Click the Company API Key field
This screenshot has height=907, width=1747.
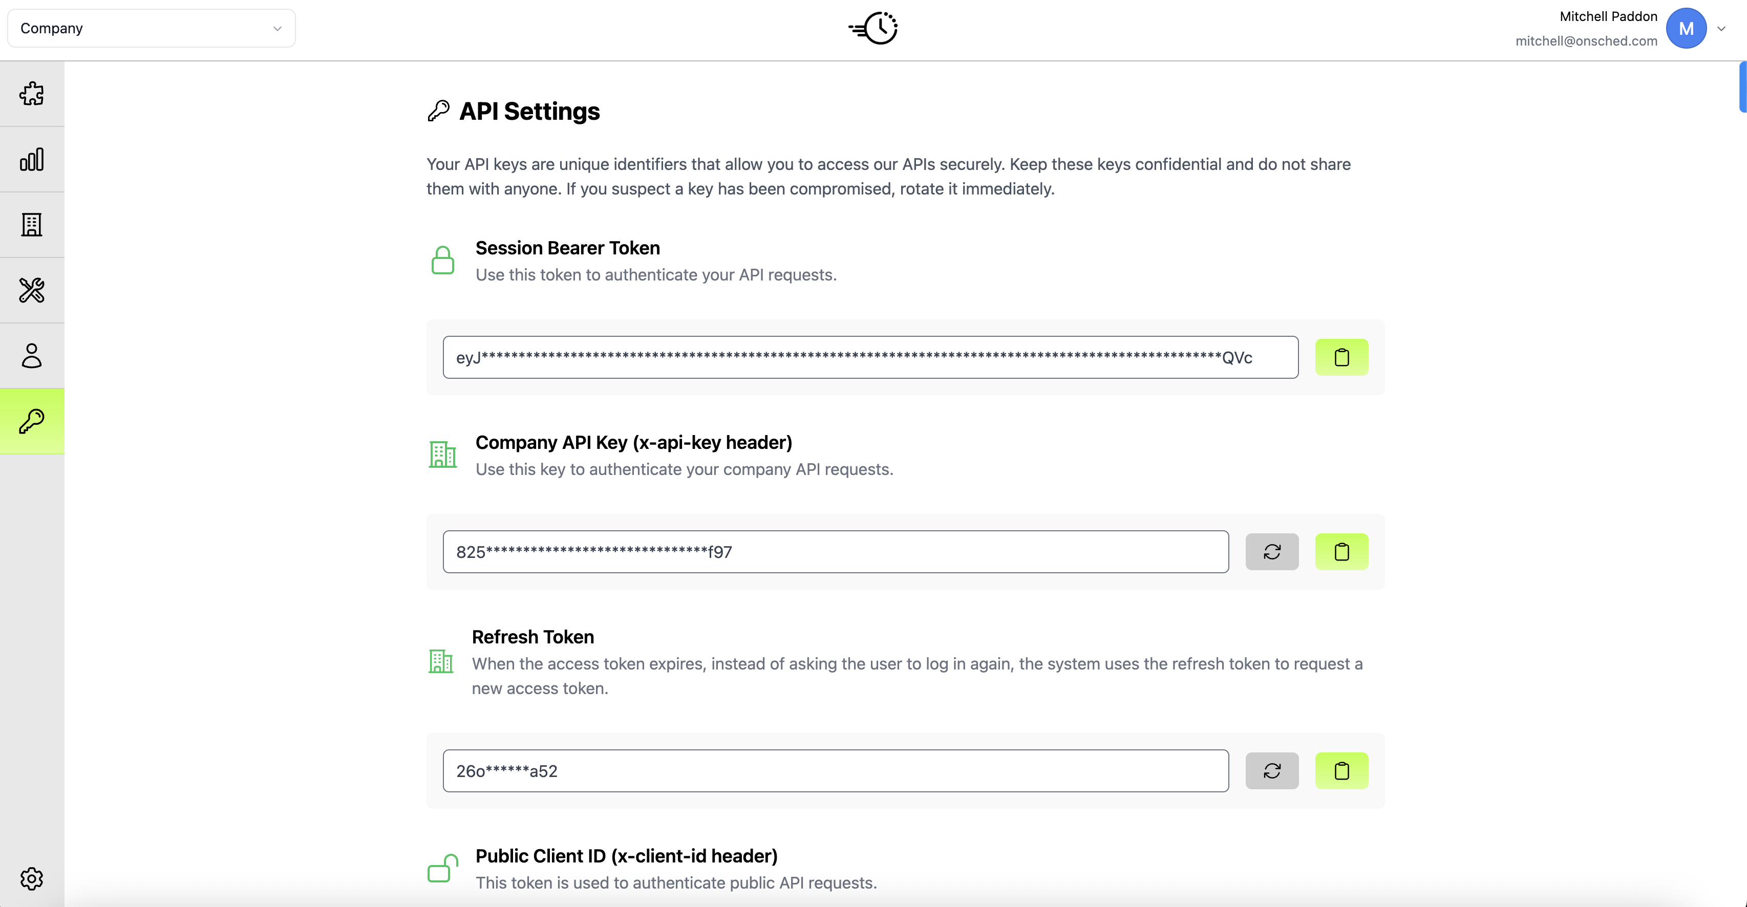point(835,552)
